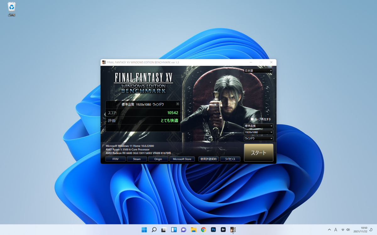Open the 1920x1080 resolution dropdown
The image size is (377, 235).
pos(259,132)
